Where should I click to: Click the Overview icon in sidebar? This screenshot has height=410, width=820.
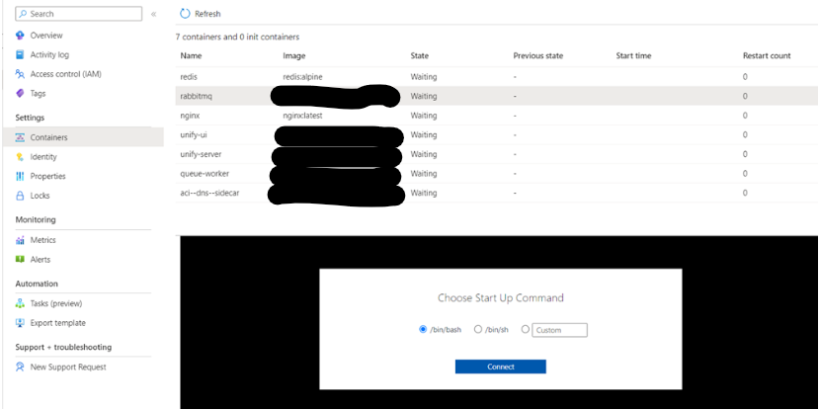20,36
